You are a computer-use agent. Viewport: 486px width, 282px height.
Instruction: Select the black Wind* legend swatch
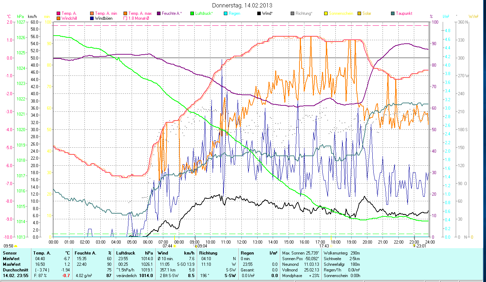click(x=259, y=13)
